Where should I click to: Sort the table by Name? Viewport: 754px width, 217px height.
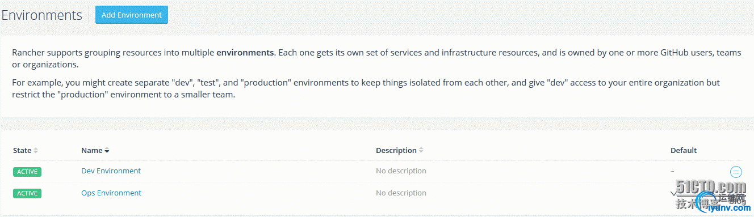pos(95,150)
